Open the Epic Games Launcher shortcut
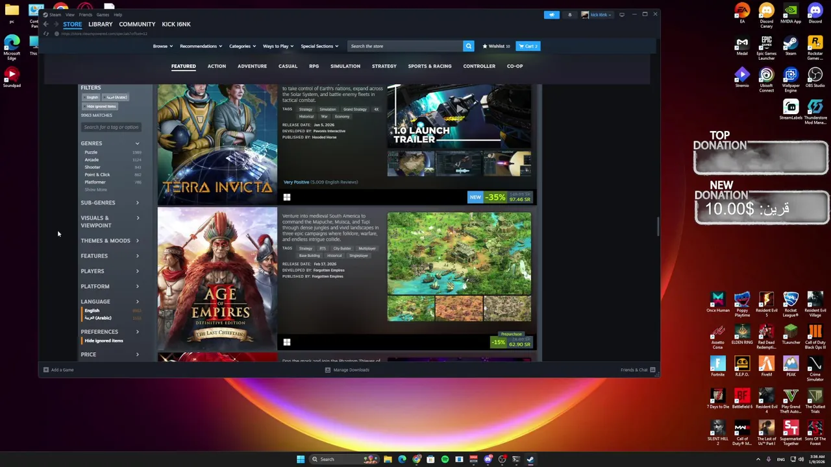This screenshot has width=831, height=467. [767, 48]
